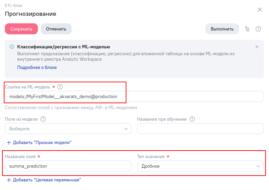Open the Подробнее о блоке link

click(37, 67)
